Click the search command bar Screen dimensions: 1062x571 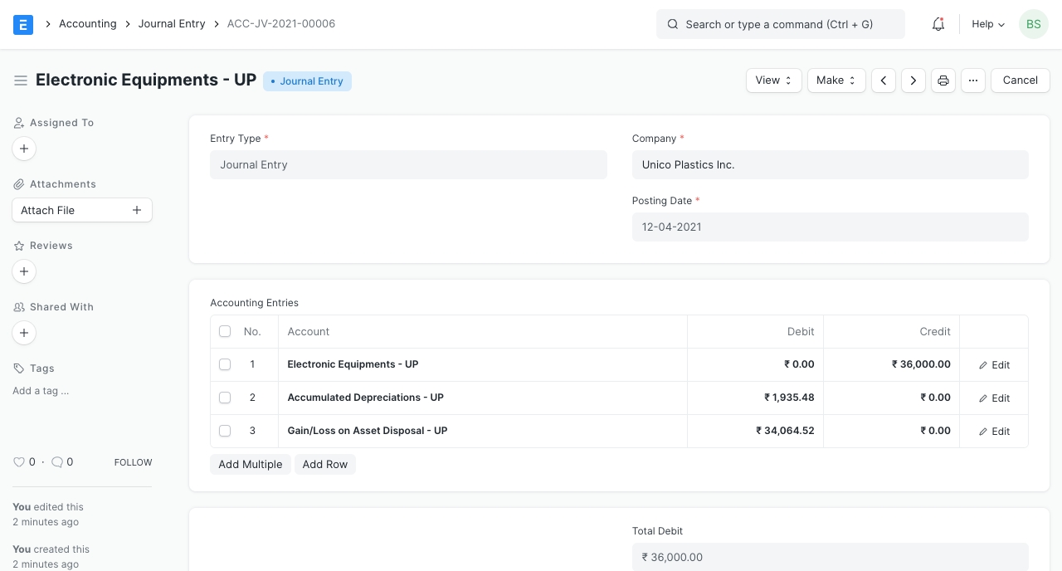coord(780,24)
